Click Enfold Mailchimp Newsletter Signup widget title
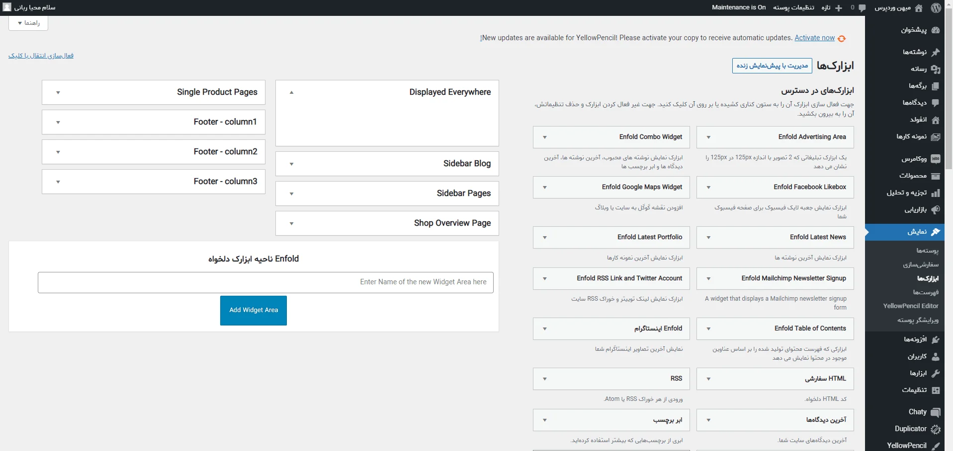 793,278
